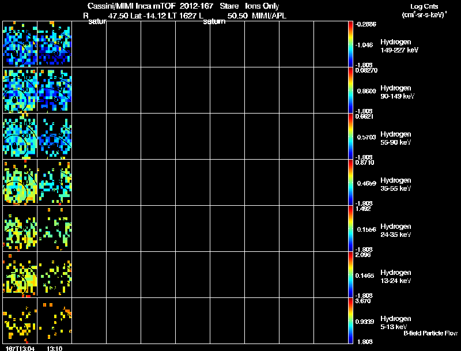Click the '13:10' time label at bottom
Viewport: 461px width, 351px height.
tap(55, 349)
